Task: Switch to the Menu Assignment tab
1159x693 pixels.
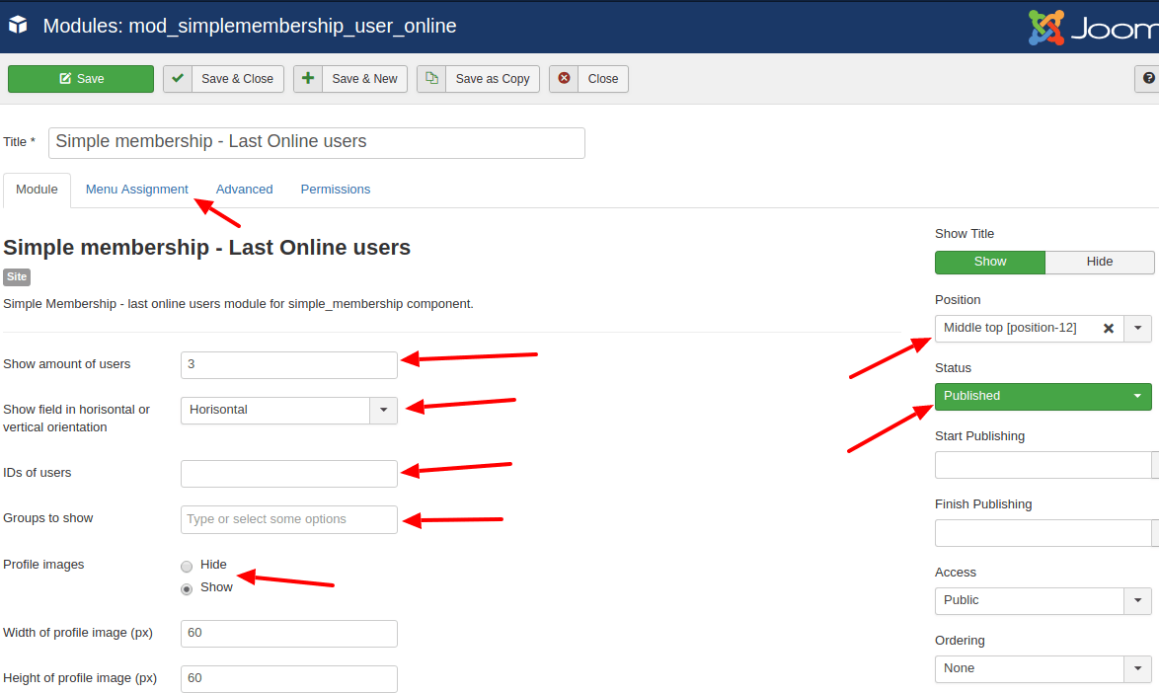Action: pyautogui.click(x=137, y=190)
